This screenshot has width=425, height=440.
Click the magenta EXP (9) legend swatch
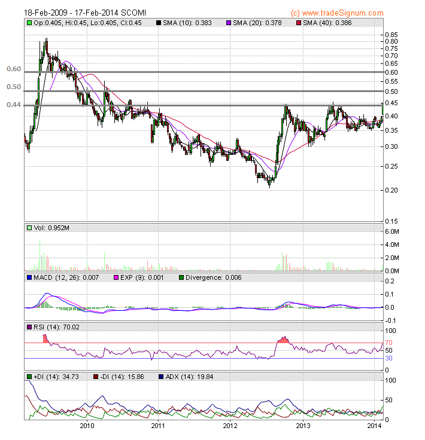pyautogui.click(x=116, y=277)
